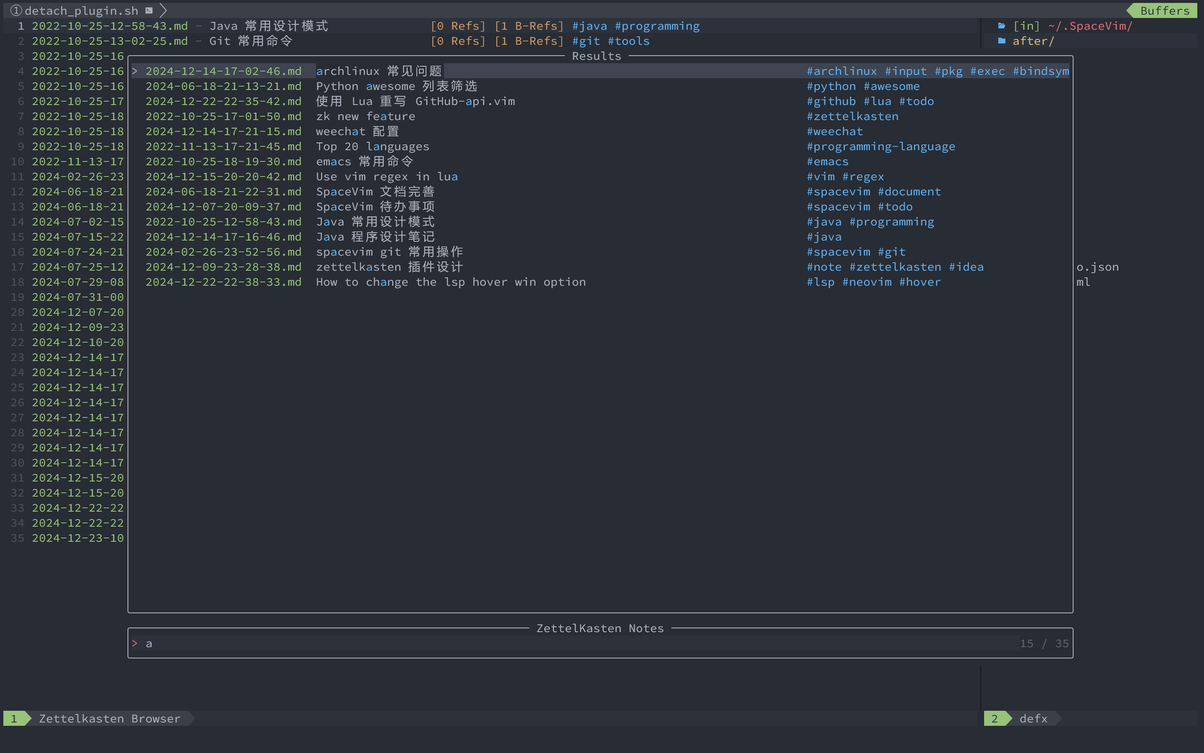1204x753 pixels.
Task: Open the detach_plugin.sh buffer tab
Action: (x=81, y=10)
